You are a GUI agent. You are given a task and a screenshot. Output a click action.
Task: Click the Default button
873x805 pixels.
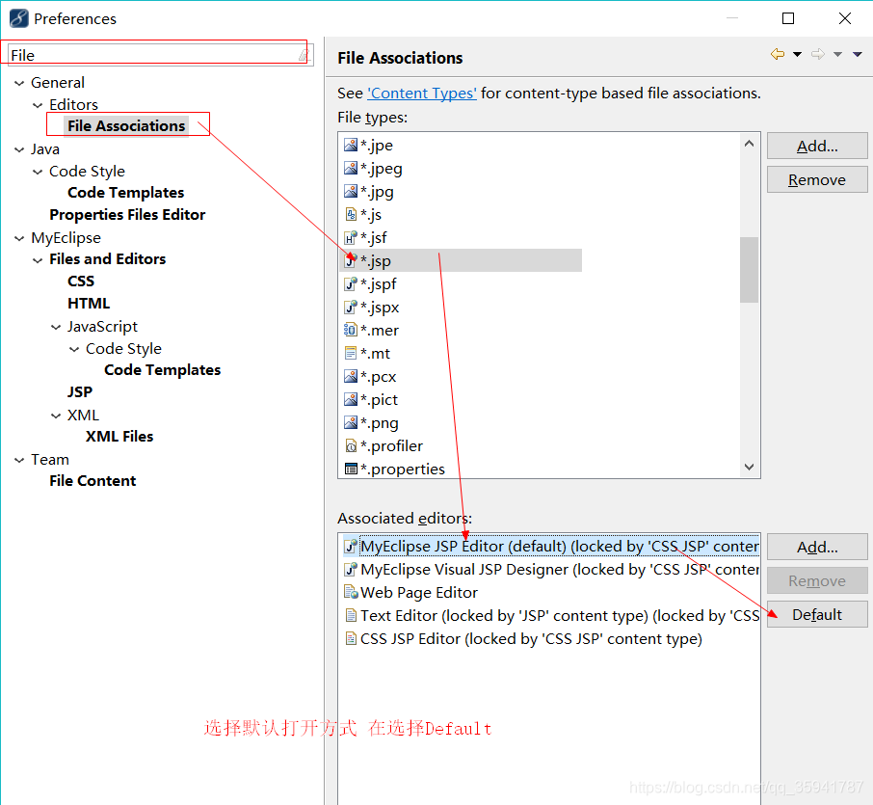click(x=817, y=614)
